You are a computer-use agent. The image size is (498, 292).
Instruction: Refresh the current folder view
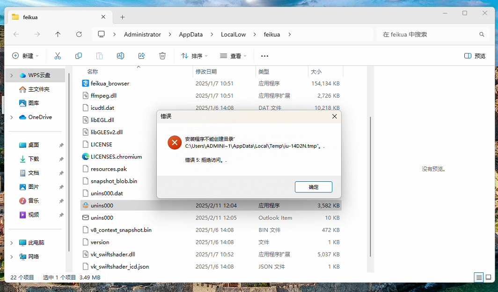pyautogui.click(x=79, y=35)
